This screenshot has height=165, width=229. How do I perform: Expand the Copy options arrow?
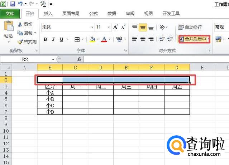click(35, 33)
